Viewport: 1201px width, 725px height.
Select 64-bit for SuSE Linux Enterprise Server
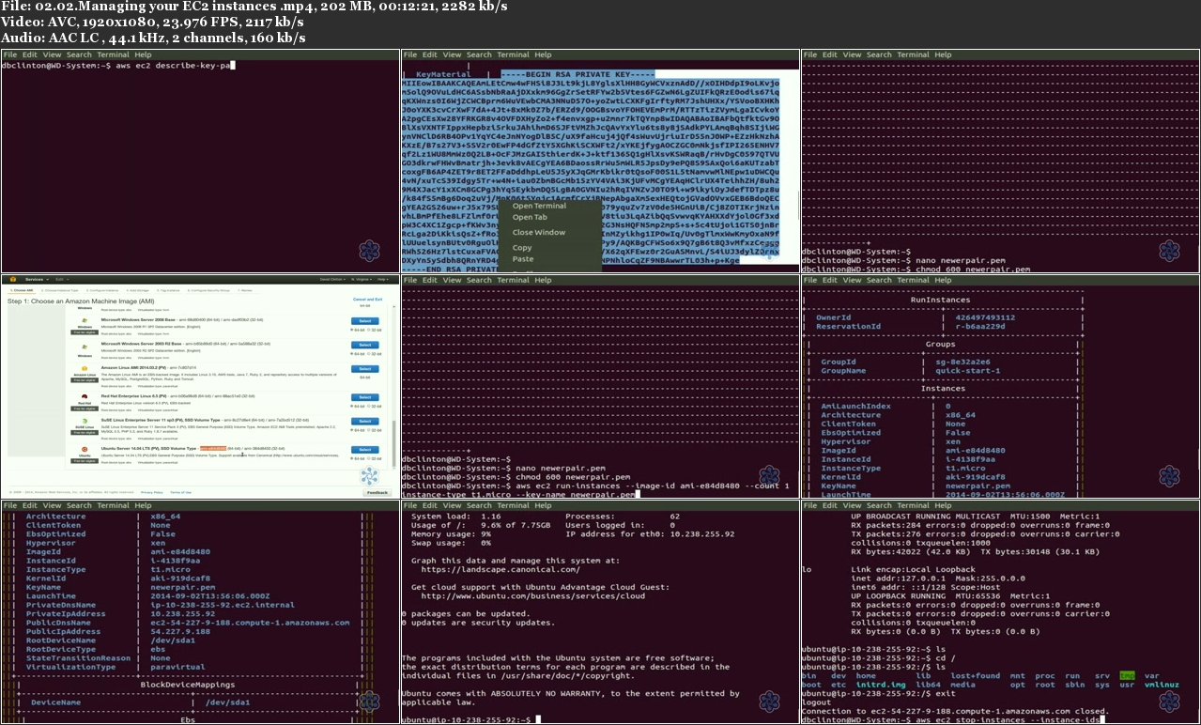coord(358,430)
